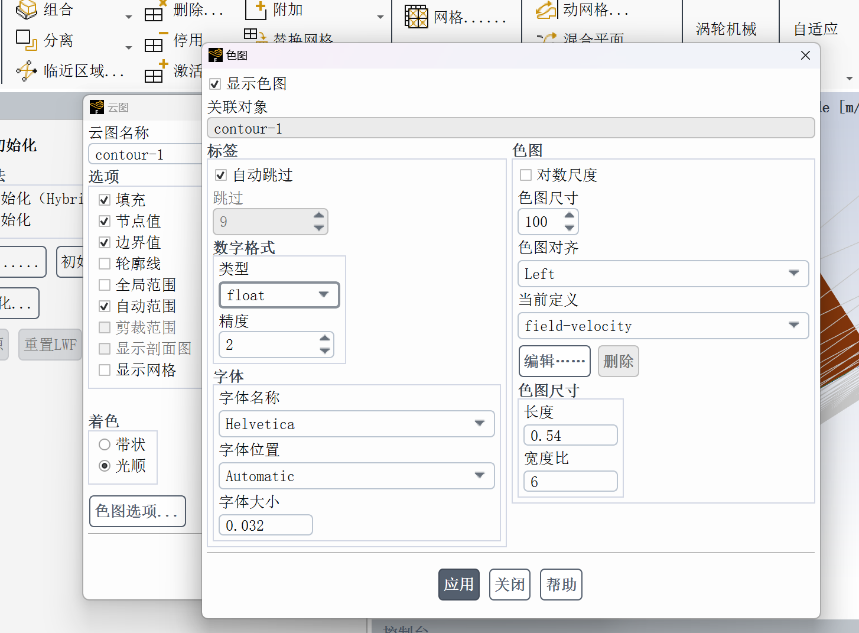Screen dimensions: 859x633
Task: Click the 动网格 dynamic mesh icon
Action: tap(546, 10)
